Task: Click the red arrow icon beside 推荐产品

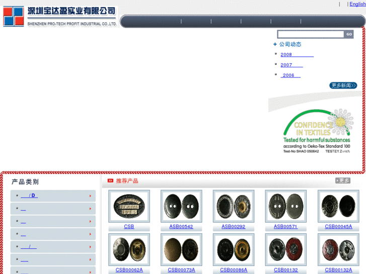Action: 110,180
